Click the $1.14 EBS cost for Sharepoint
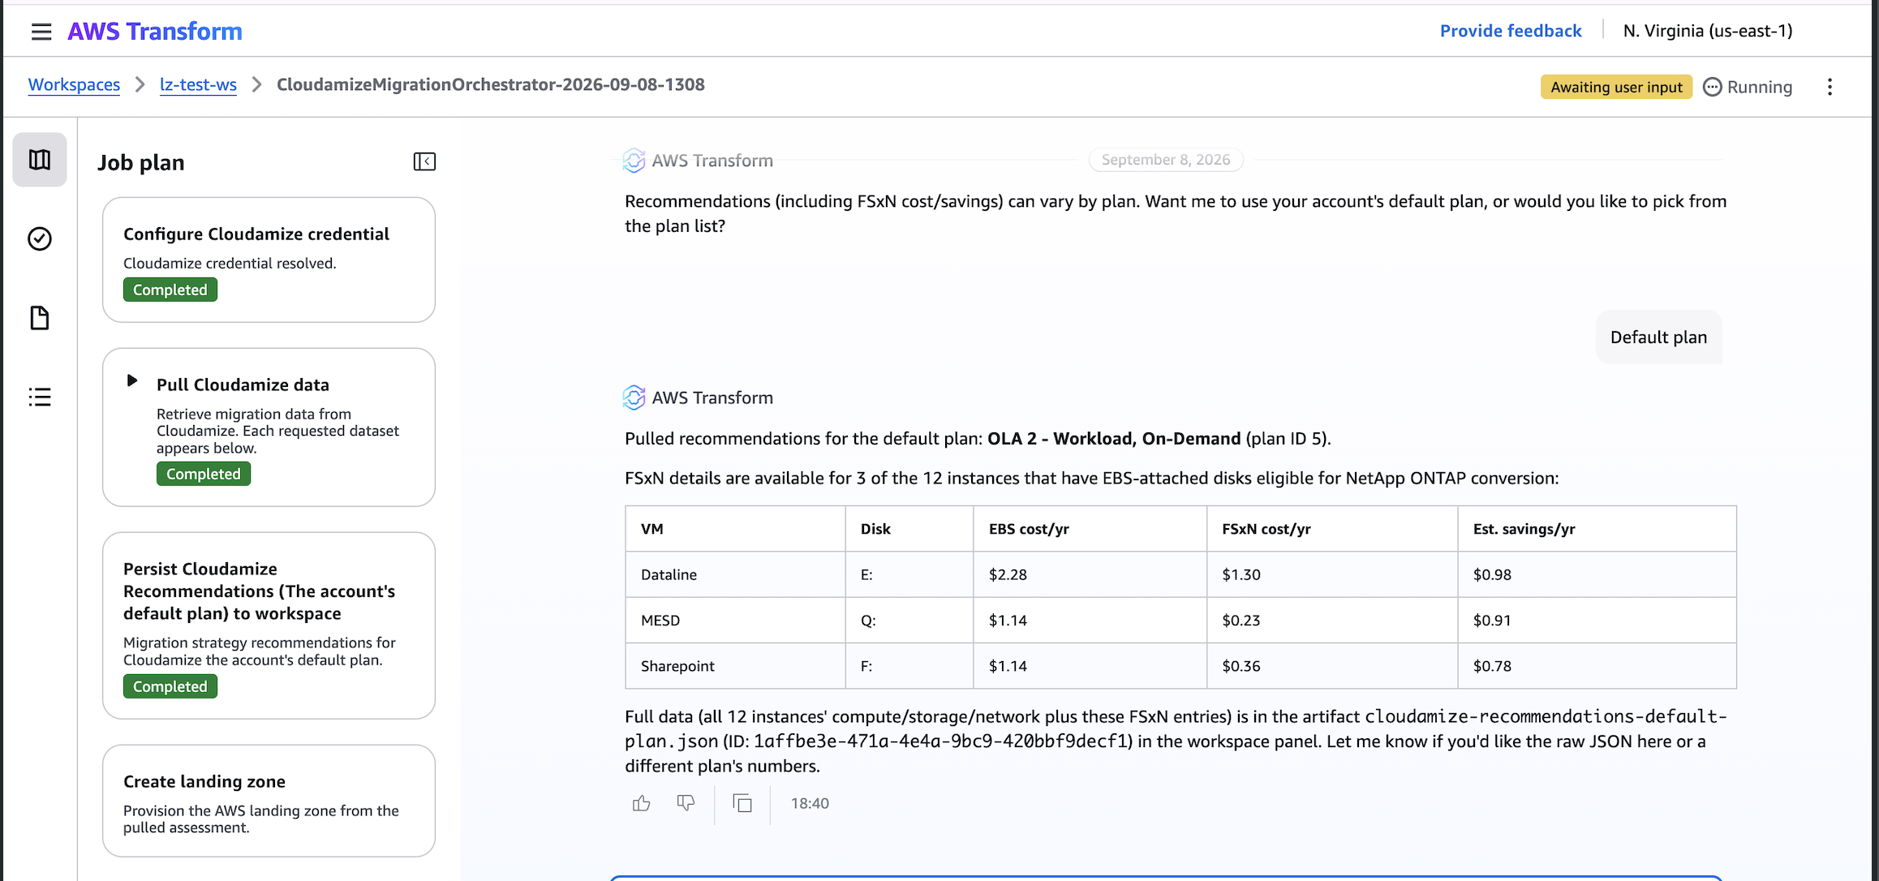1879x881 pixels. [1008, 666]
